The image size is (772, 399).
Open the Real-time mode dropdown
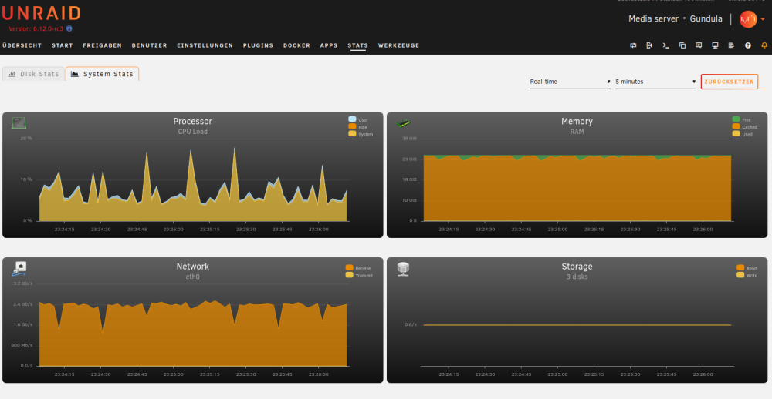point(571,82)
